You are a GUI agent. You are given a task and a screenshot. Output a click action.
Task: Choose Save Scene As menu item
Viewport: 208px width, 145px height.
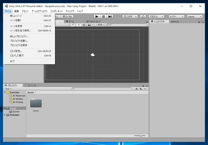29,31
